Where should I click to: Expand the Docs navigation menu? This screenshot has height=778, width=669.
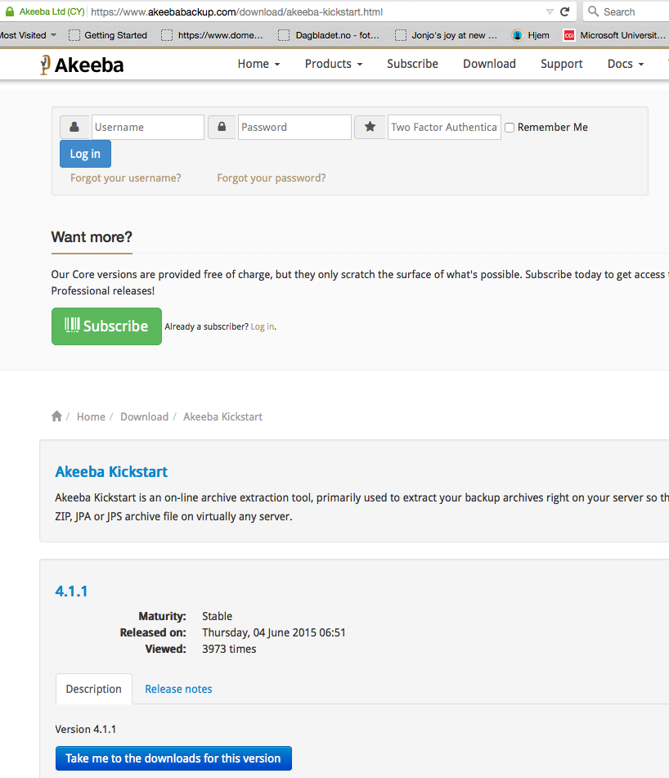click(626, 64)
